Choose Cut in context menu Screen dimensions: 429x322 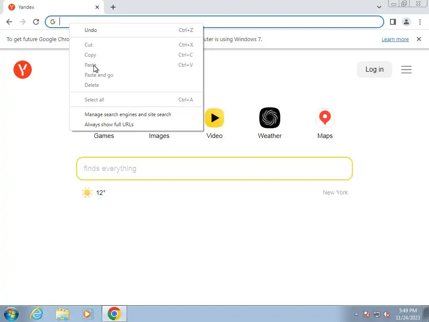point(137,44)
